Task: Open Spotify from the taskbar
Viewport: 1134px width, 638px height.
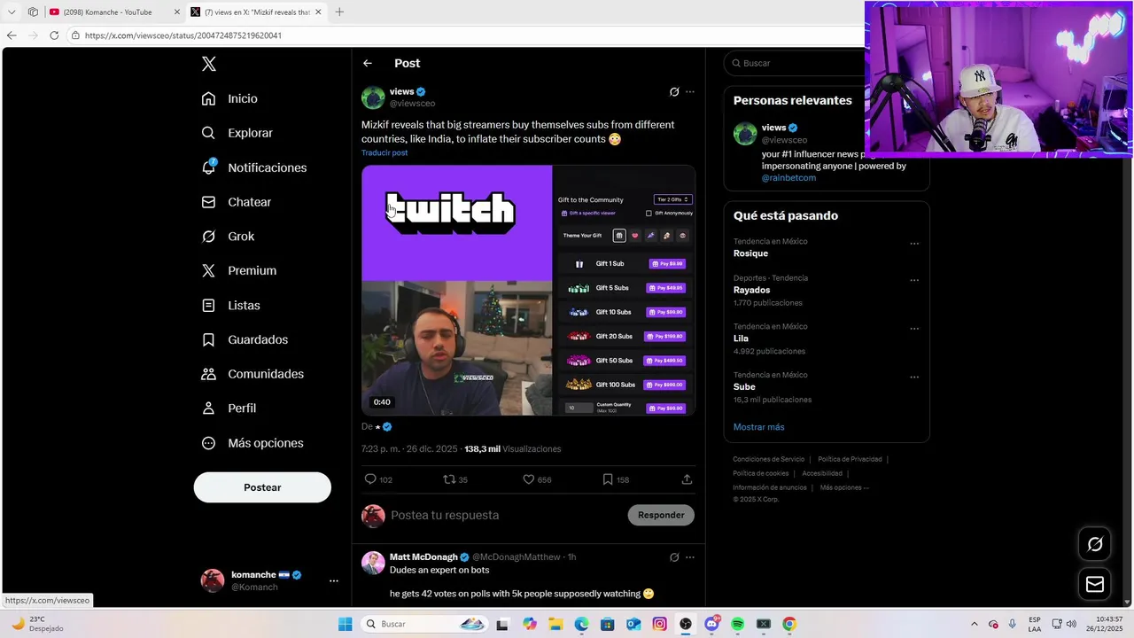Action: pyautogui.click(x=737, y=624)
